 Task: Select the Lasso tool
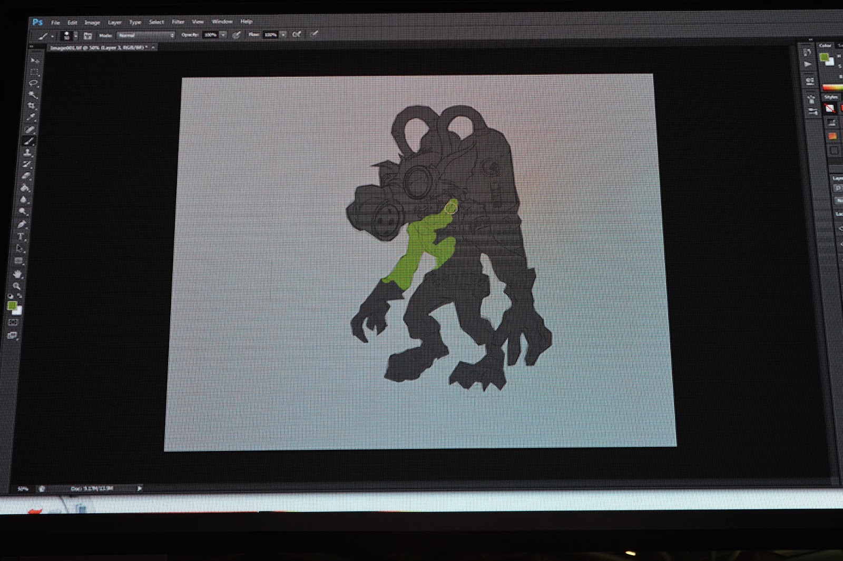coord(33,84)
